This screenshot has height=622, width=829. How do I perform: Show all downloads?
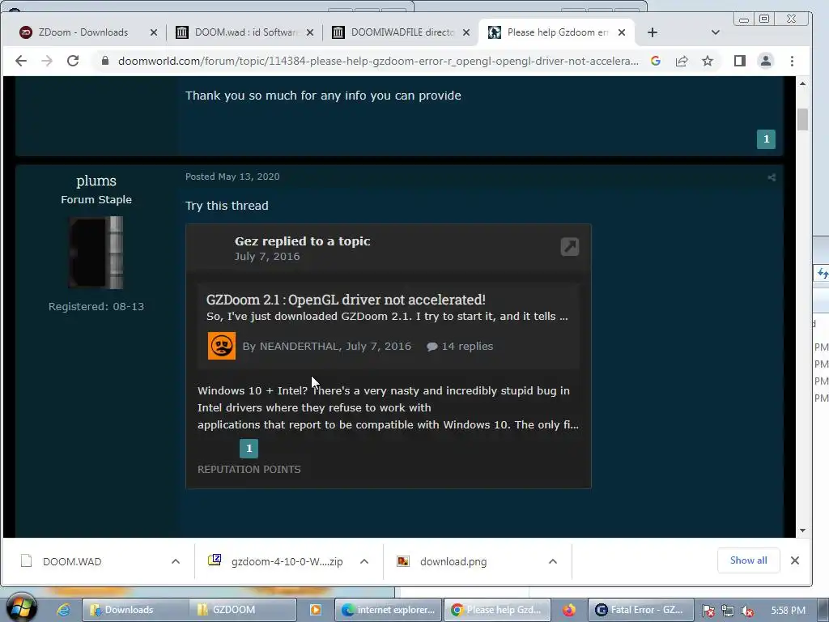748,560
